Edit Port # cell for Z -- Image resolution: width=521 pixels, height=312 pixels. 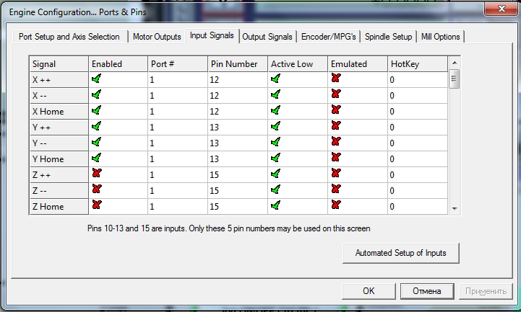(x=178, y=190)
